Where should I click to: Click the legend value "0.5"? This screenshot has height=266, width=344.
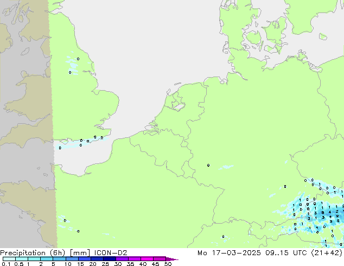18,264
